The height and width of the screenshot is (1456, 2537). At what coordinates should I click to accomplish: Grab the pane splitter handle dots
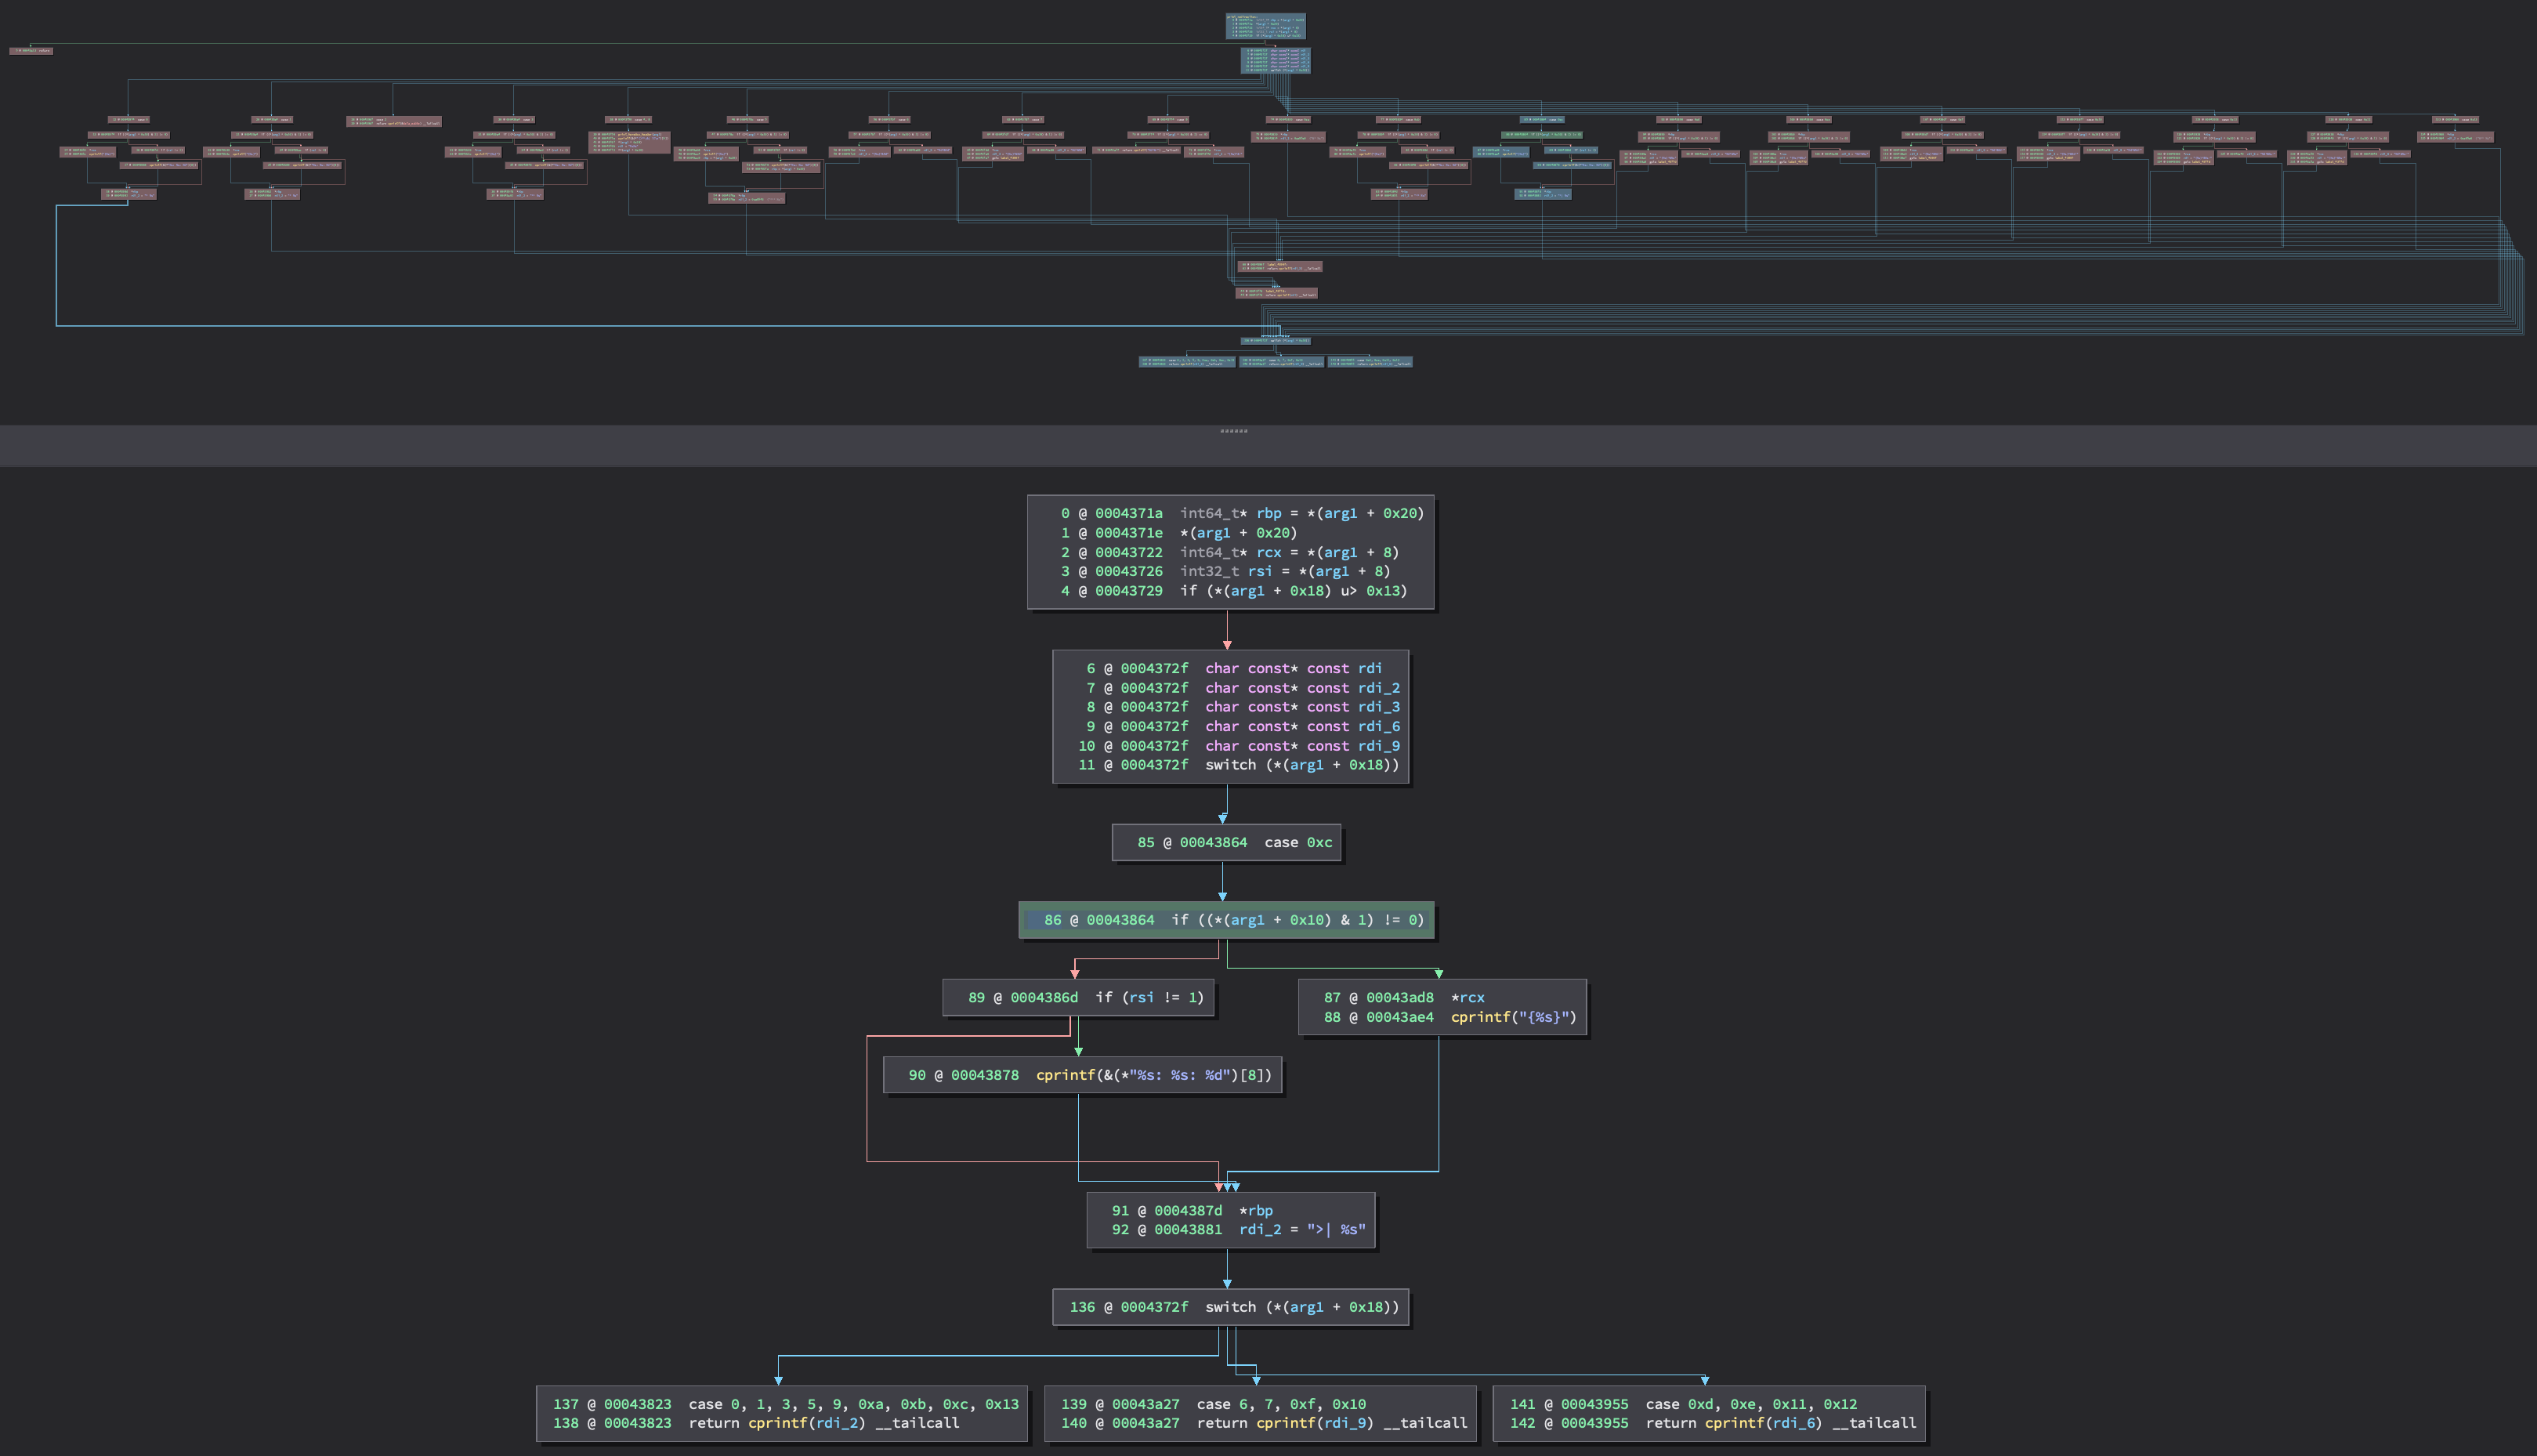click(x=1233, y=431)
